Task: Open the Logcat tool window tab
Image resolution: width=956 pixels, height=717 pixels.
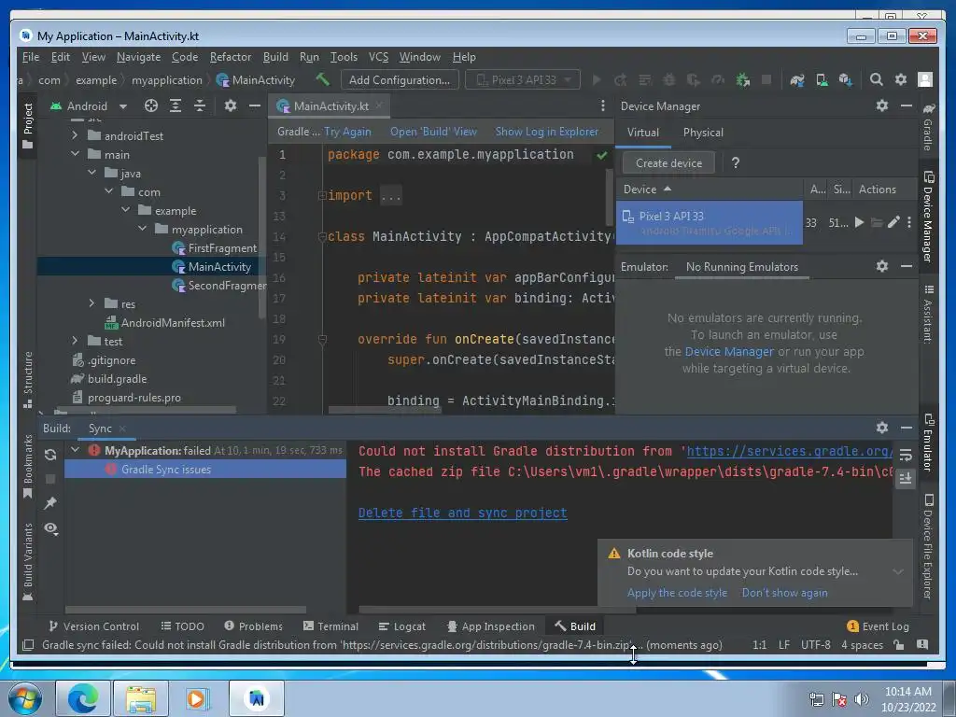Action: click(402, 626)
